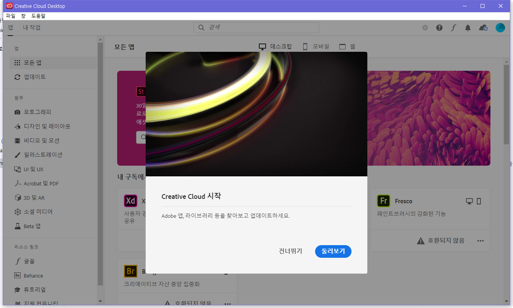Click the Behance icon in sidebar

(x=17, y=276)
